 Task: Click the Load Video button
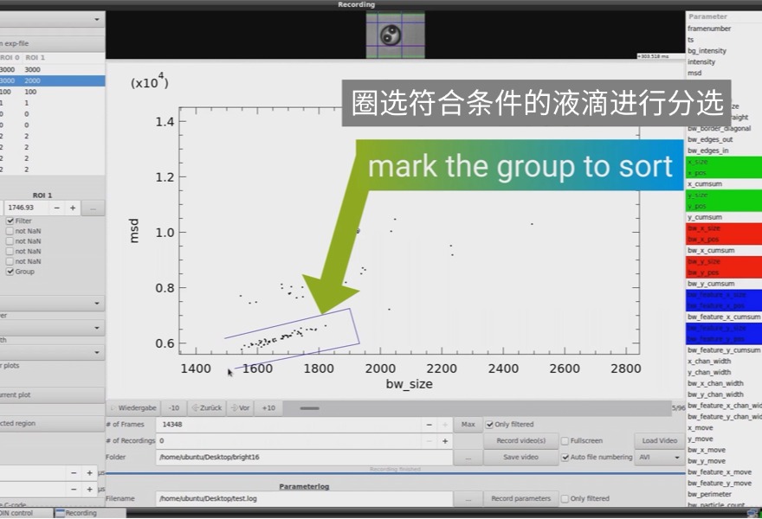coord(659,441)
